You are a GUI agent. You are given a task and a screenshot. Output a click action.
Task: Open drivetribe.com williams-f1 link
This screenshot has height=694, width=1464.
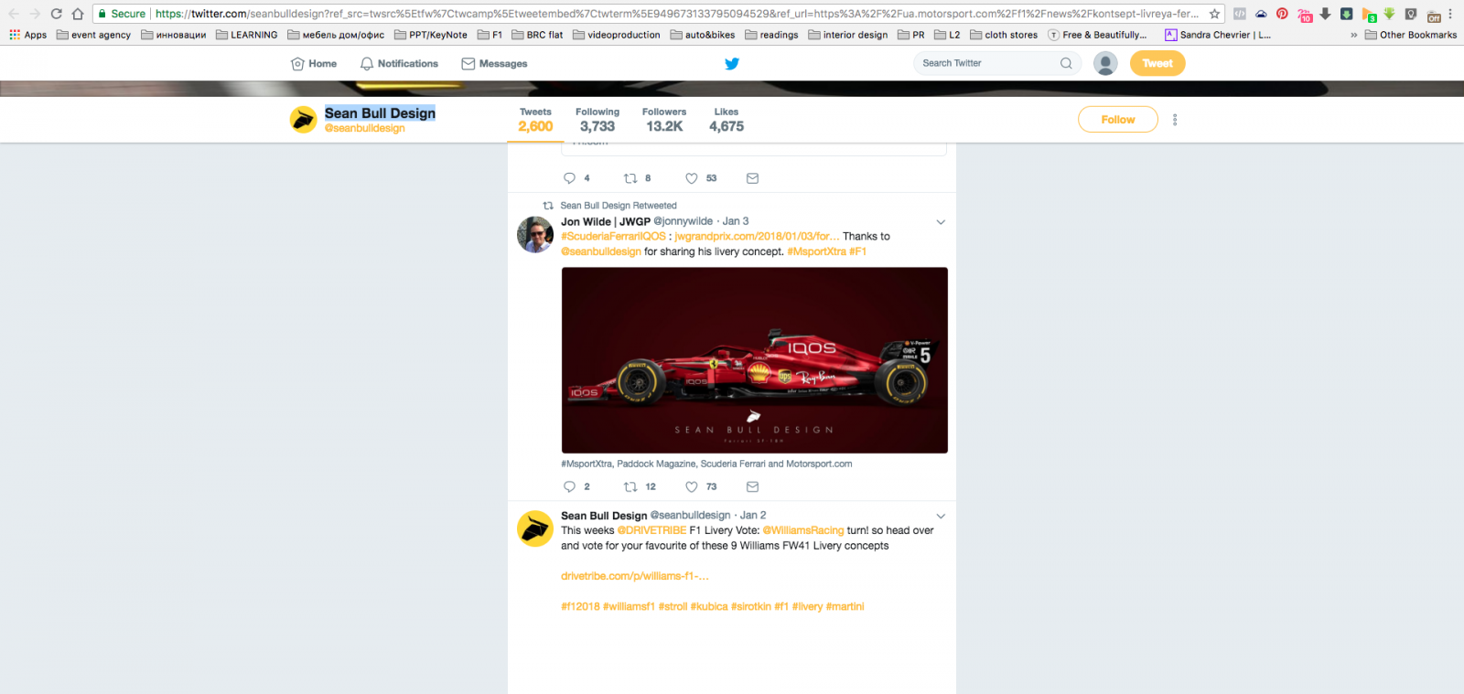pyautogui.click(x=635, y=576)
